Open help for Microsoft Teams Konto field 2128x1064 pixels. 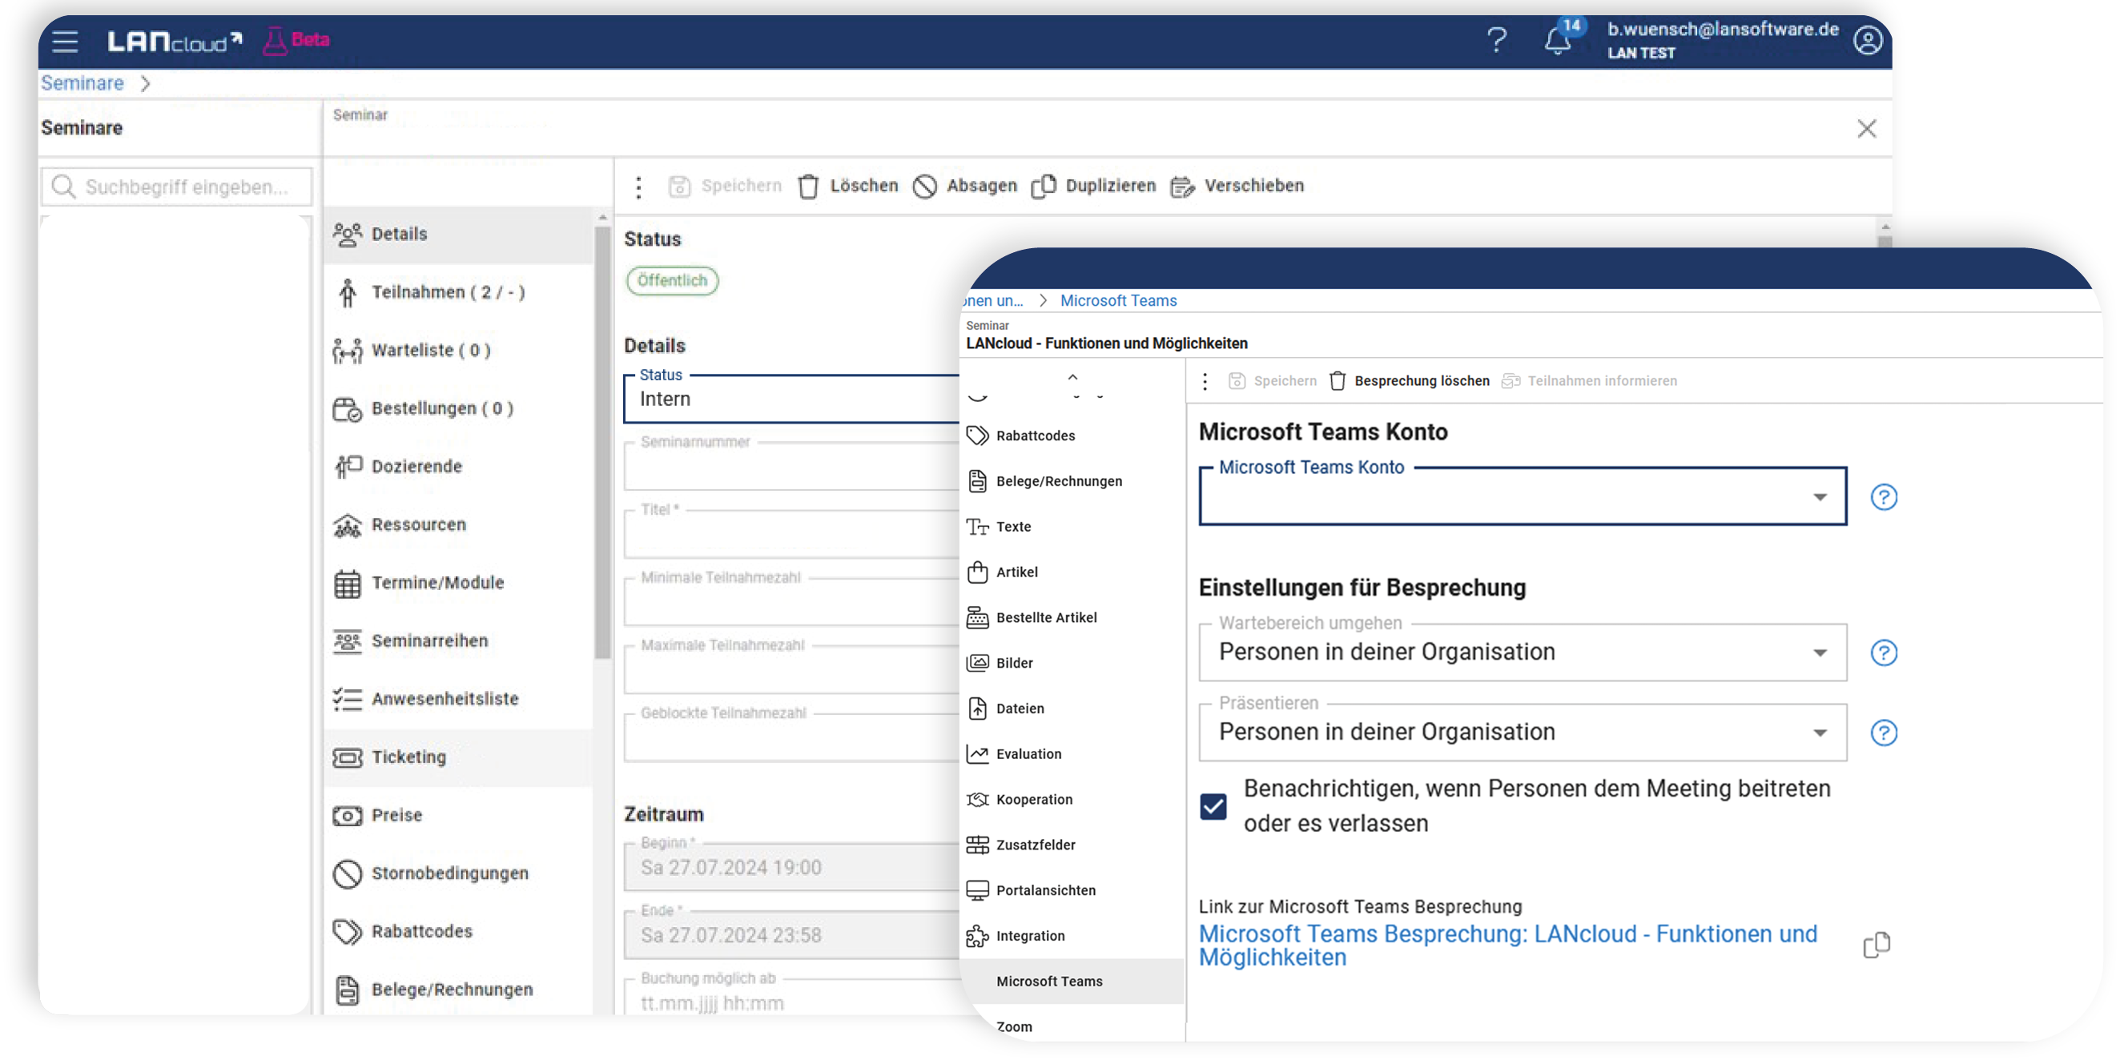(x=1884, y=496)
